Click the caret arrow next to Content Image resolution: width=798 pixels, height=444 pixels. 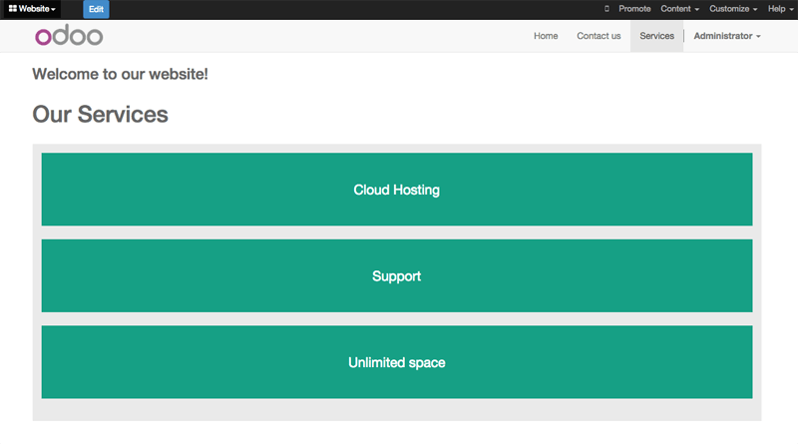696,10
